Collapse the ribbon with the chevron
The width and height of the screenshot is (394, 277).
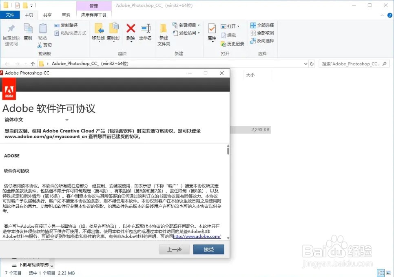382,15
